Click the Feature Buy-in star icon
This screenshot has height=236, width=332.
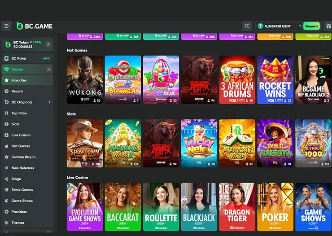[7, 157]
